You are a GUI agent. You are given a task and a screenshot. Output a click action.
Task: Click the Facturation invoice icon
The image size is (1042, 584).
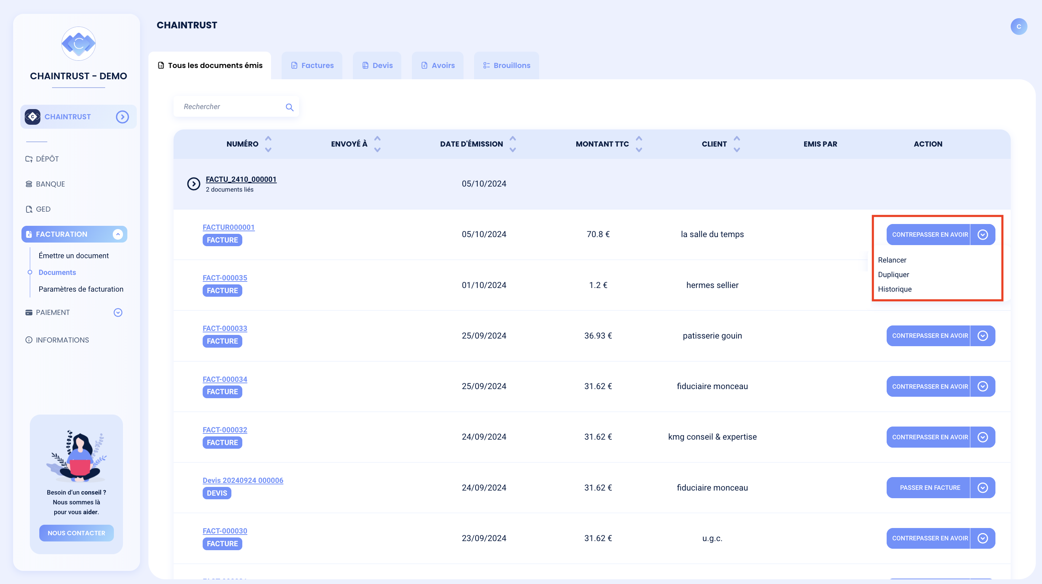[x=29, y=234]
